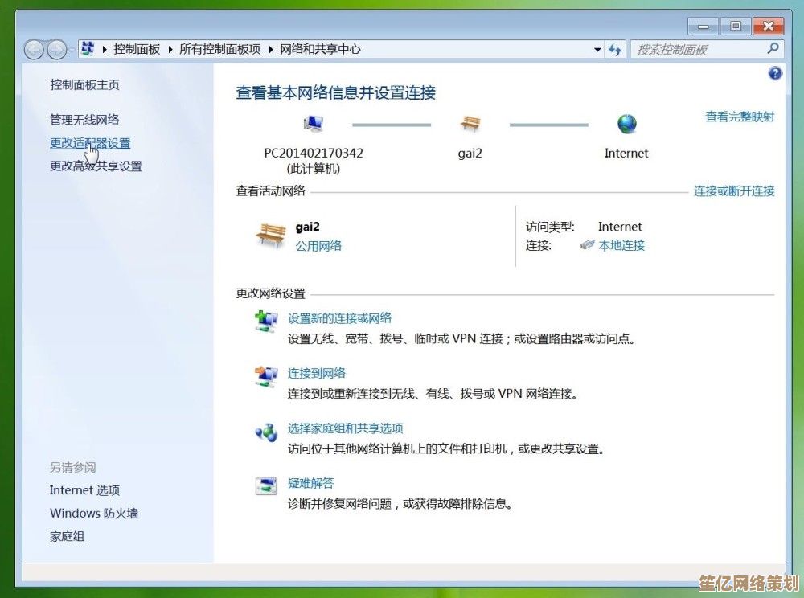Expand the 控制面板 breadcrumb arrow
The width and height of the screenshot is (804, 598).
(170, 50)
